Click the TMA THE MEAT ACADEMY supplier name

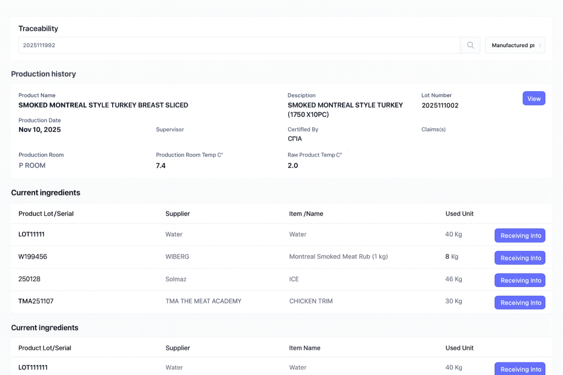(x=203, y=301)
